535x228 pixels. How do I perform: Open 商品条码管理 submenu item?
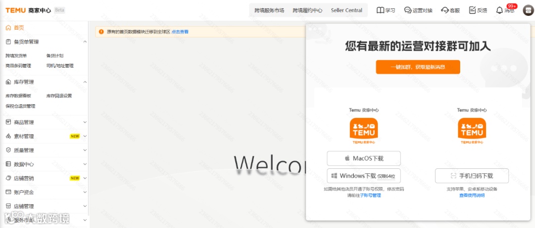pos(18,66)
